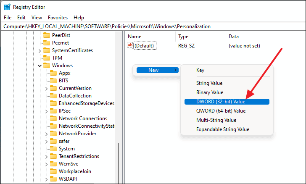Choose Expandable String Value

(227, 129)
